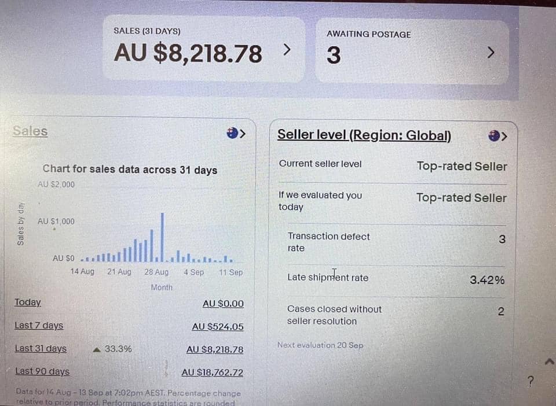Click the Awaiting Postage count 3

(x=334, y=56)
